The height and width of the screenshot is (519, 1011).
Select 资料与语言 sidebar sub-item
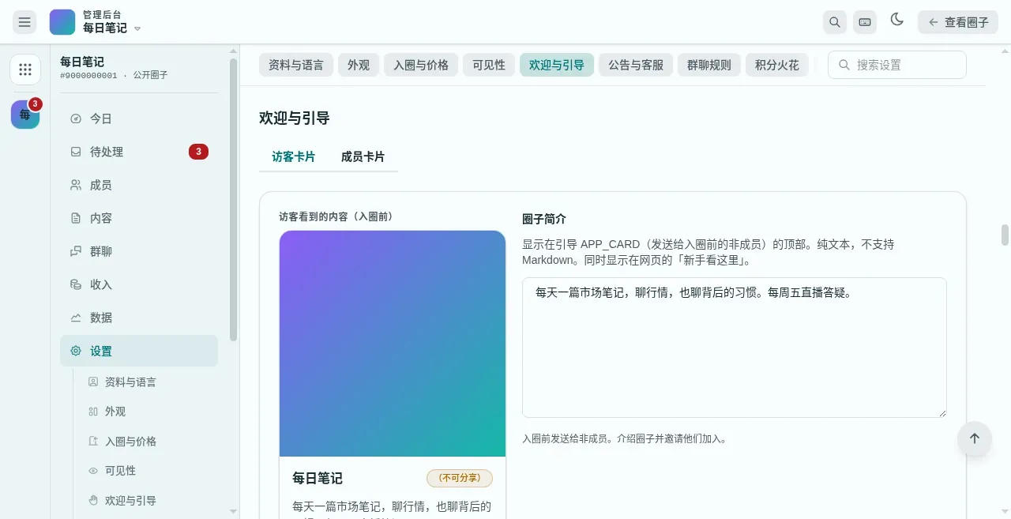(147, 382)
